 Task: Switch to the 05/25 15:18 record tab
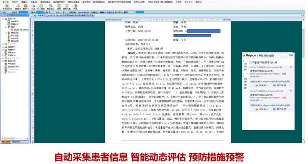70,15
